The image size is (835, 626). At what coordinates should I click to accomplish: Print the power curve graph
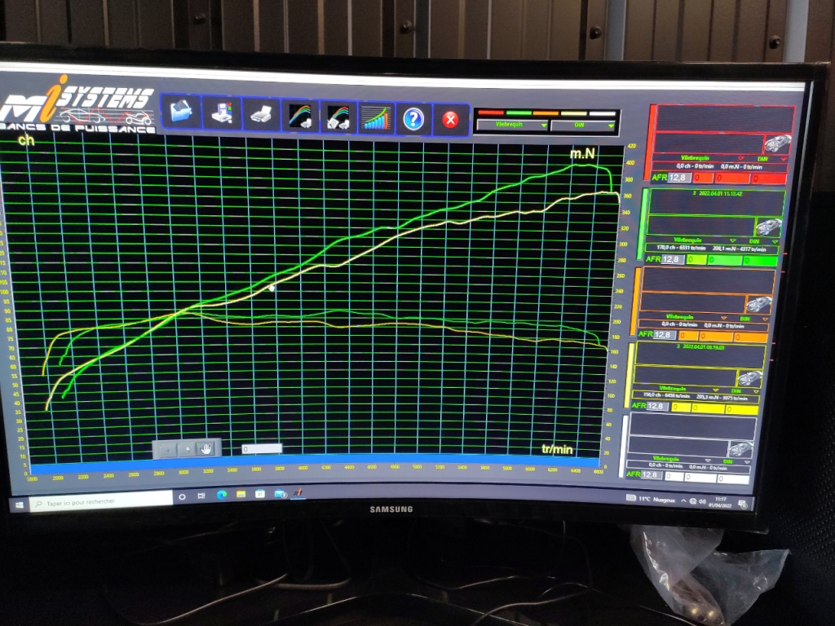point(260,115)
